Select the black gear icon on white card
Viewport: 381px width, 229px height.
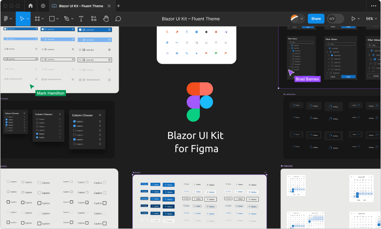tap(206, 32)
